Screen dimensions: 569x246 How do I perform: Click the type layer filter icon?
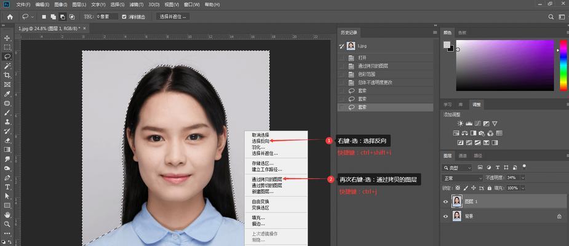click(498, 168)
